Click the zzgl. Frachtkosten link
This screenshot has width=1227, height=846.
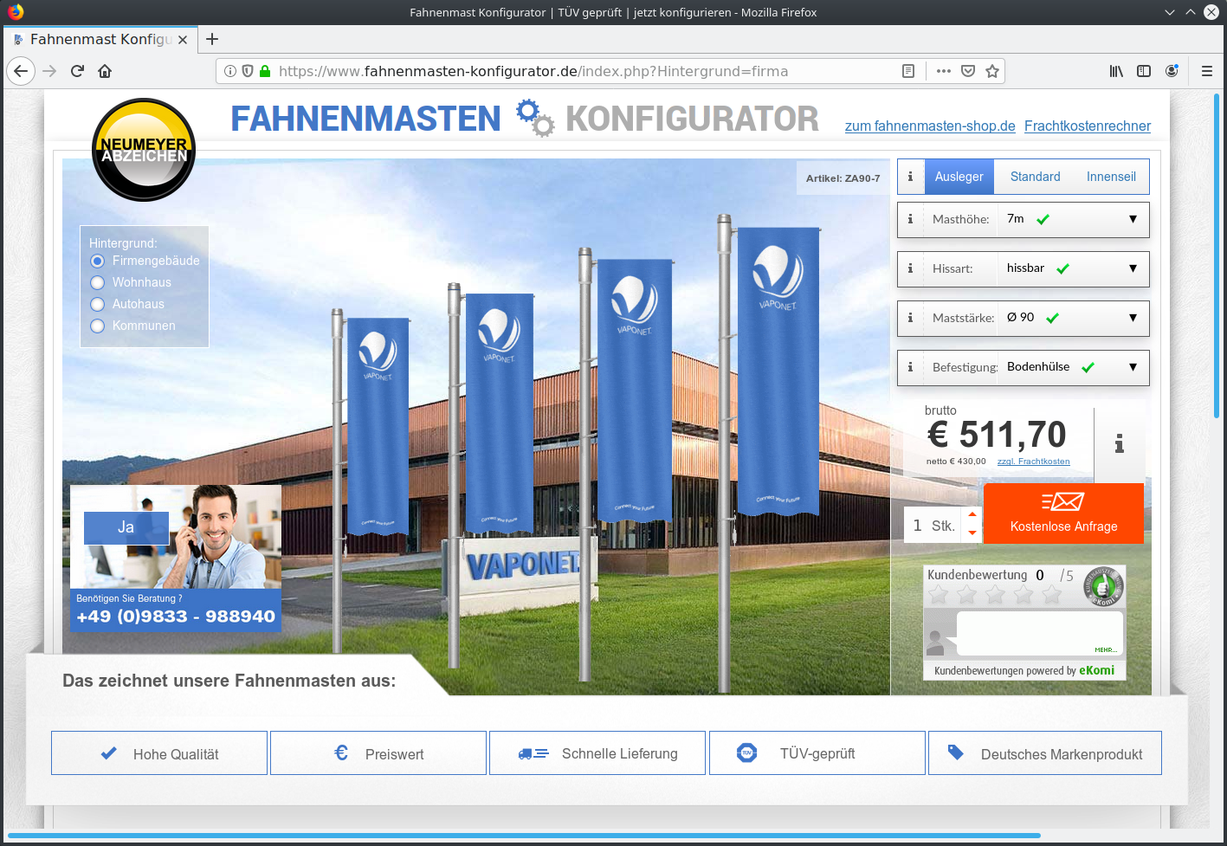[1033, 462]
